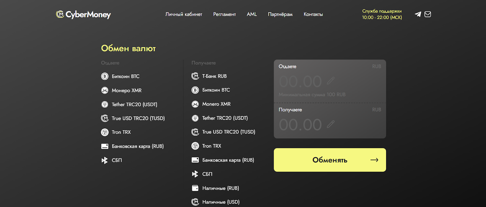
Task: Click the email envelope icon
Action: [x=428, y=14]
